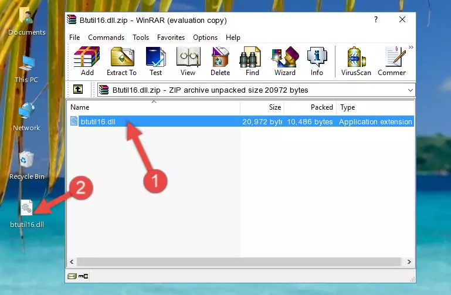
Task: Click the horizontal scrollbar track
Action: (239, 262)
